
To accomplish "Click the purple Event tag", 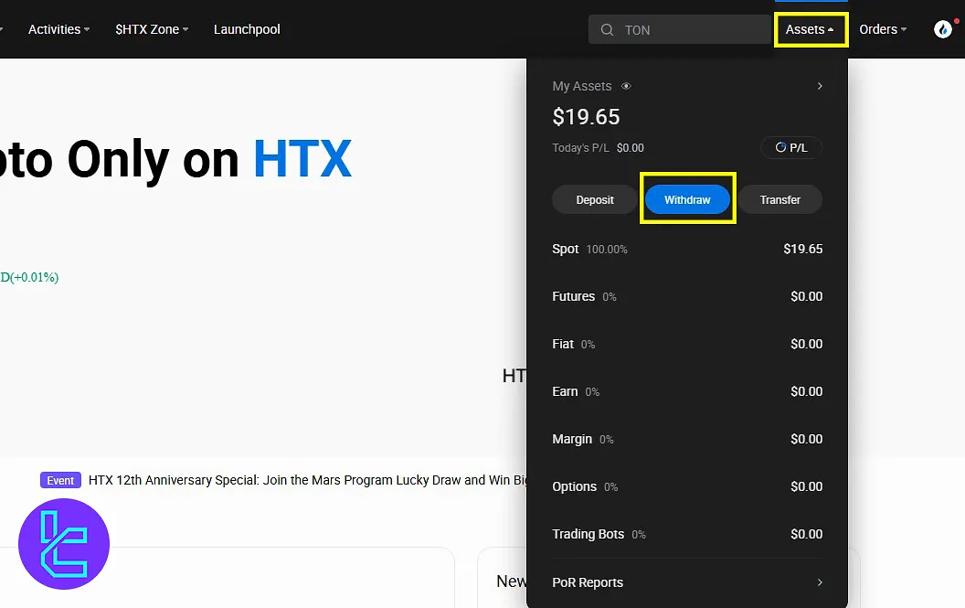I will pos(60,481).
